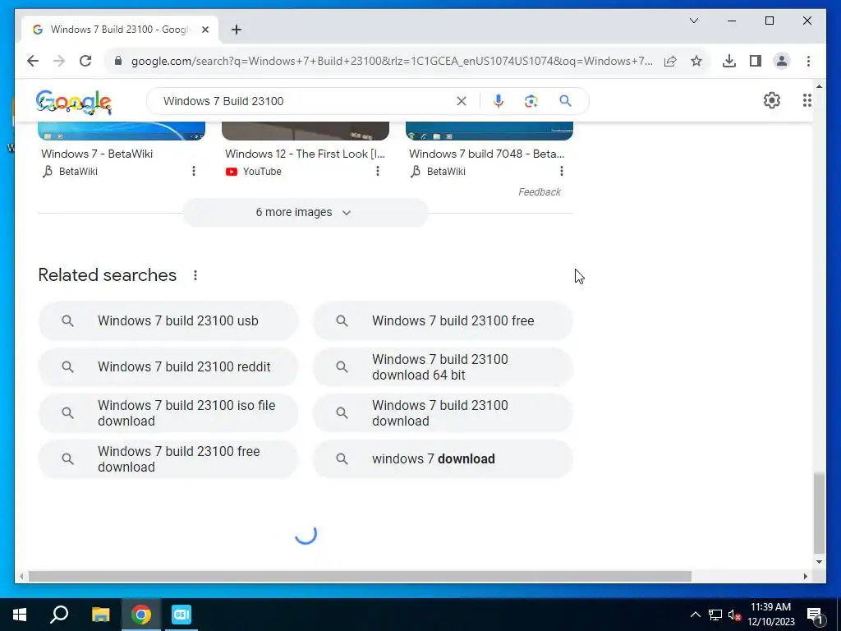Clear the search box with X
Image resolution: width=841 pixels, height=631 pixels.
[462, 101]
